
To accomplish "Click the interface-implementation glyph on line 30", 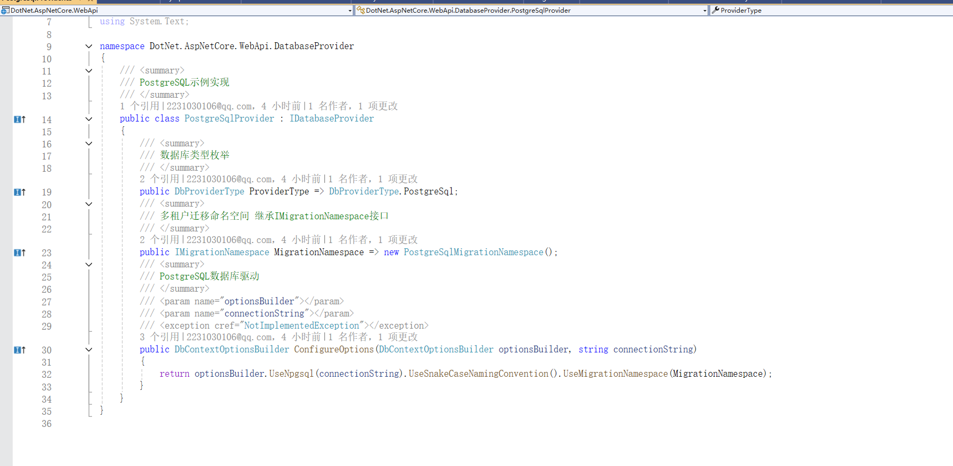I will tap(20, 350).
